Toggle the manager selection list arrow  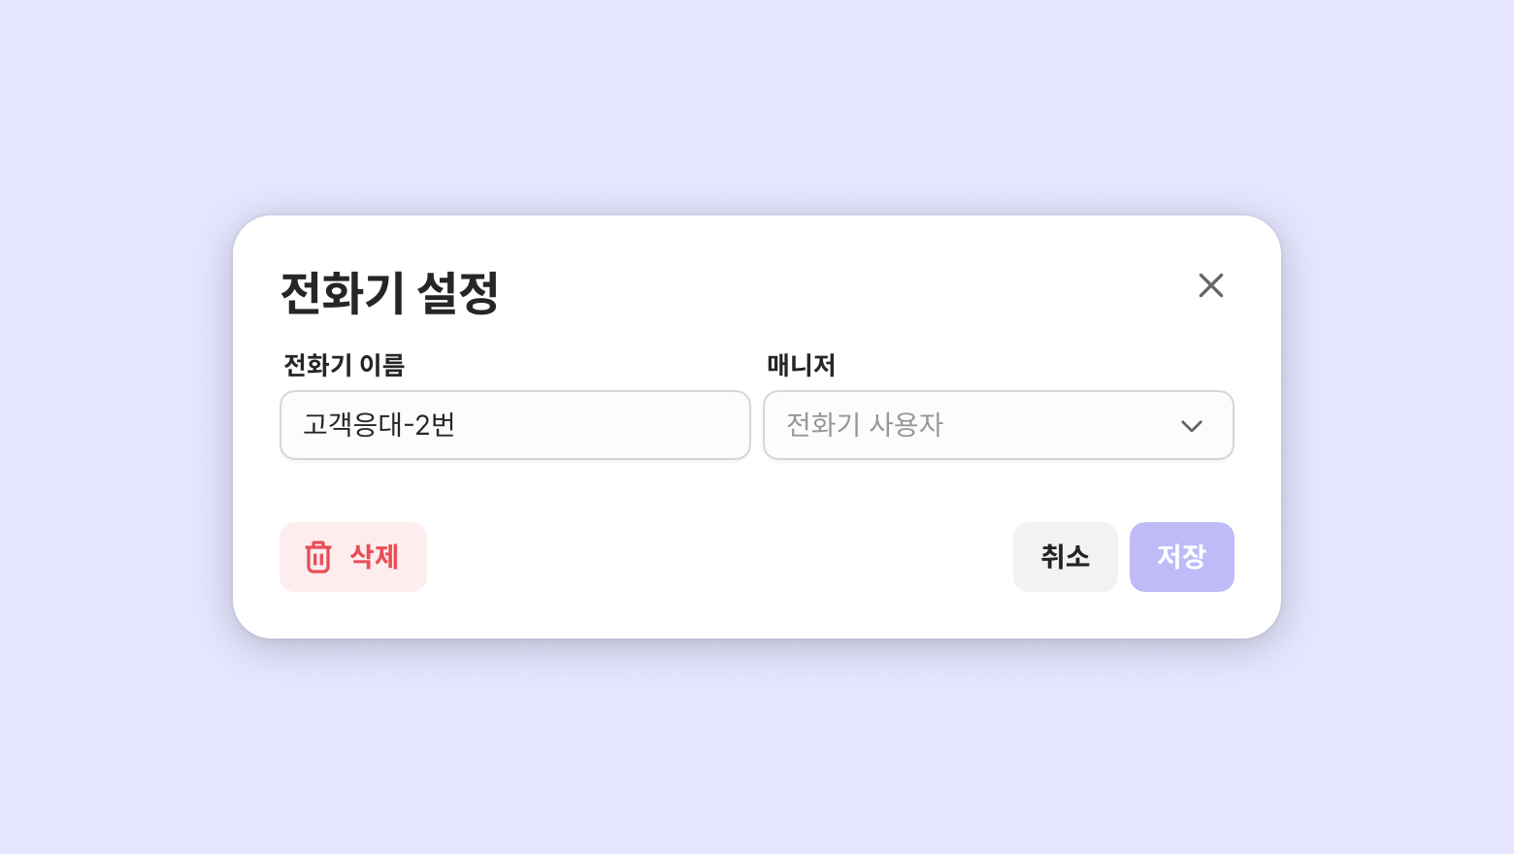coord(1191,426)
